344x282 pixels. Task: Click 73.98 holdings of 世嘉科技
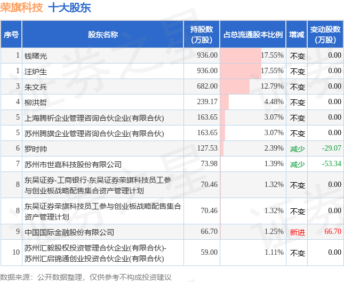(209, 163)
